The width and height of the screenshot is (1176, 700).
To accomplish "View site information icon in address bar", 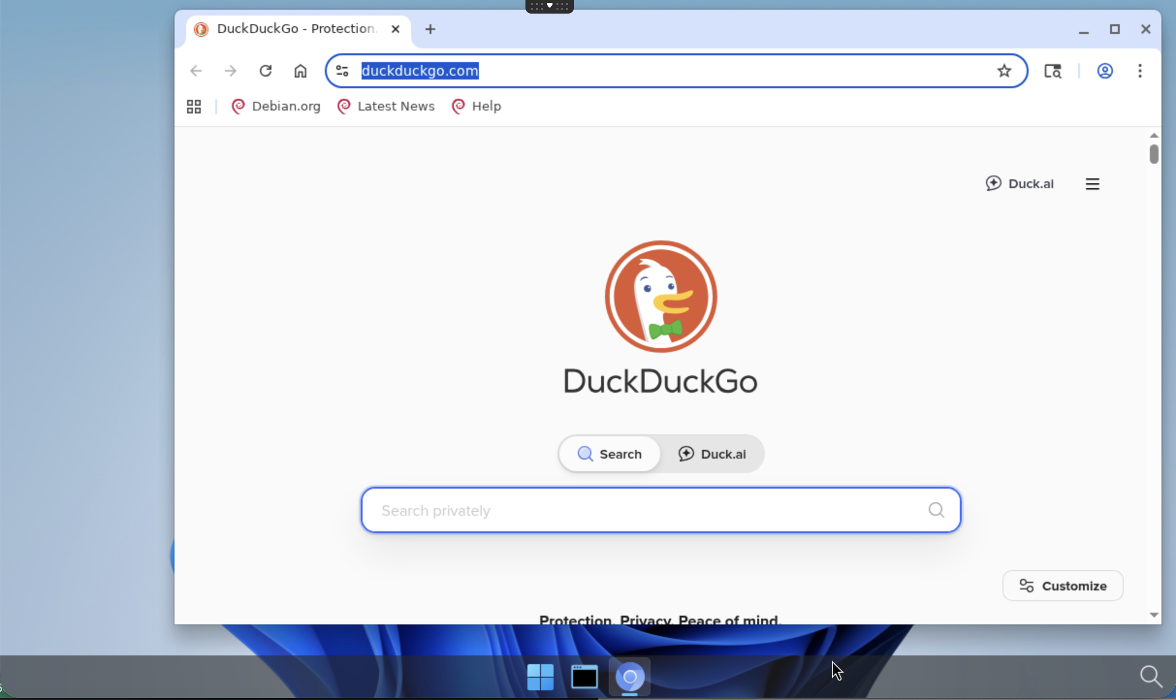I will pyautogui.click(x=342, y=71).
